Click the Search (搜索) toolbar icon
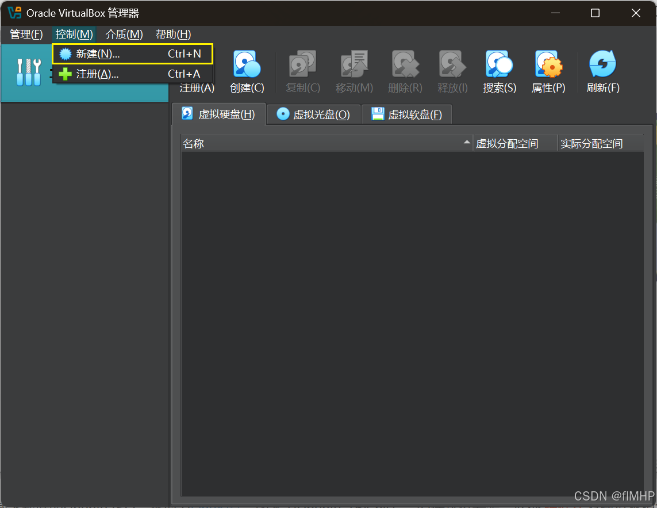Viewport: 657px width, 508px height. click(499, 64)
